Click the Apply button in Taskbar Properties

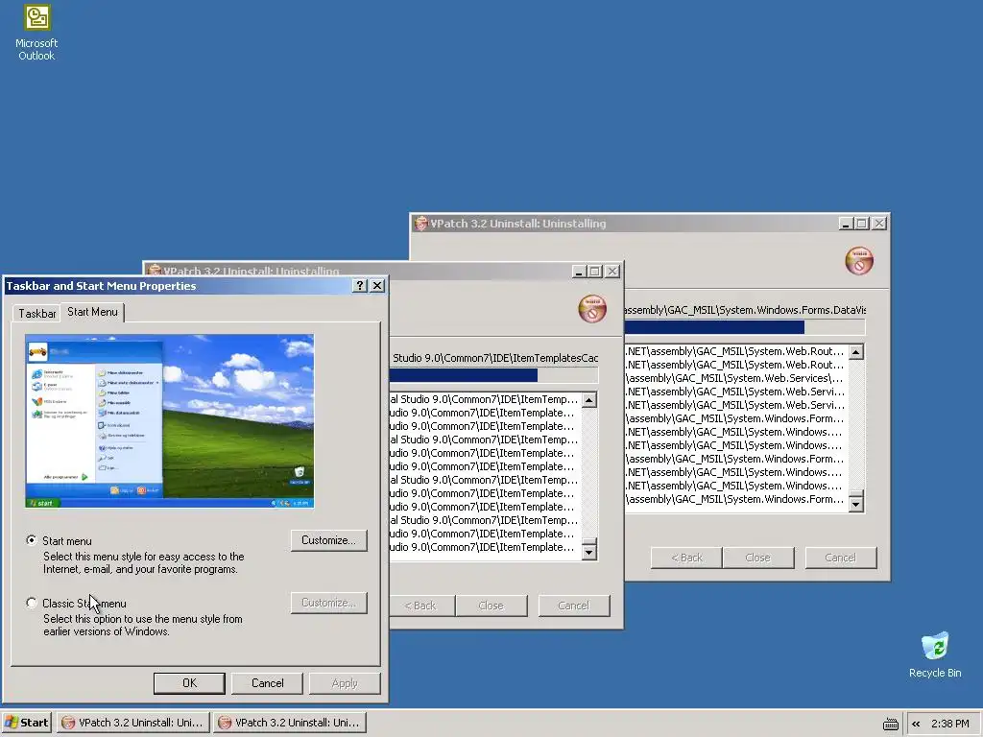coord(345,683)
